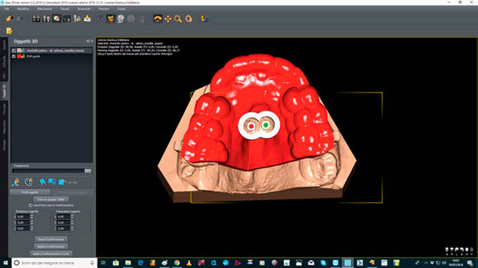
Task: Open the Strumenti menu
Action: (84, 9)
